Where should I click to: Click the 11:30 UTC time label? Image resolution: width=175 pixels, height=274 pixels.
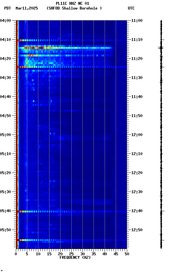point(137,78)
